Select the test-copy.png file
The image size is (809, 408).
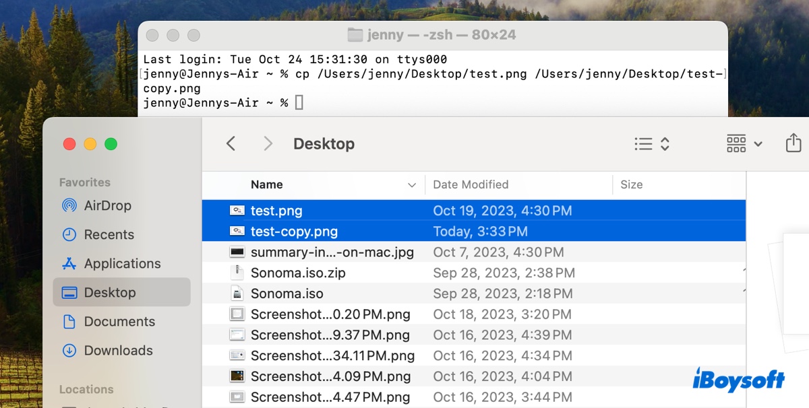coord(293,231)
